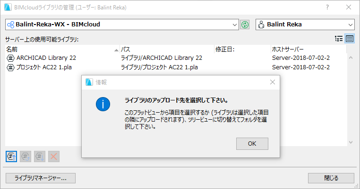Click path ライブラリ/ARCHICAD Library 22
360x189 pixels.
162,58
